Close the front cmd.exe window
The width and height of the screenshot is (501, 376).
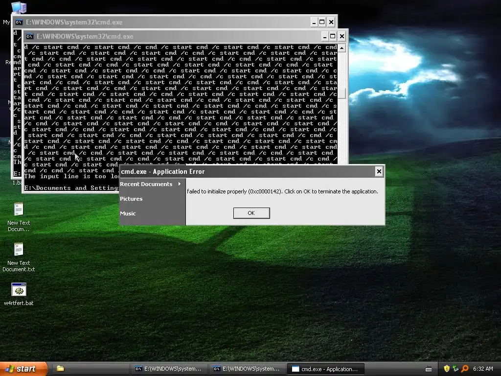[x=342, y=36]
